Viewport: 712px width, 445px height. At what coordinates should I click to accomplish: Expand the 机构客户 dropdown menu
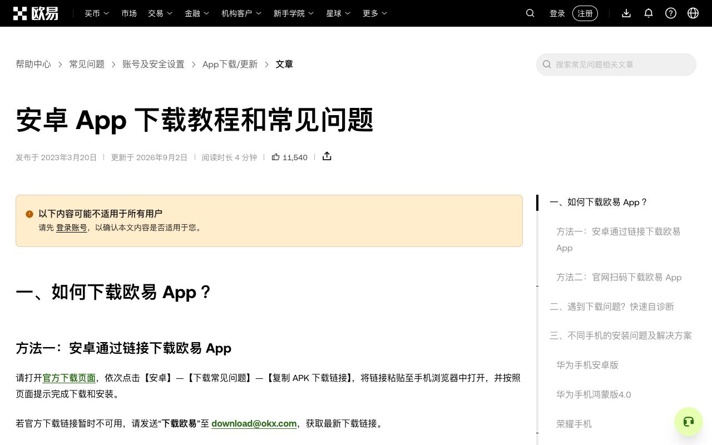click(x=241, y=13)
